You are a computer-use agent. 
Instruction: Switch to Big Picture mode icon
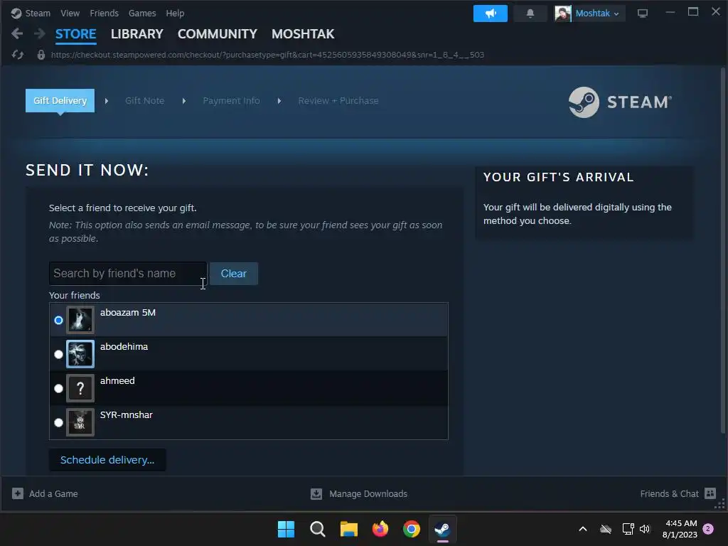(x=643, y=14)
